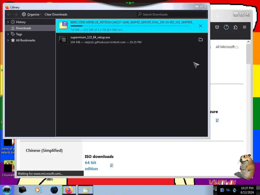Switch to the Firefox taskbar button
Screen dimensions: 260x195
(x=69, y=190)
